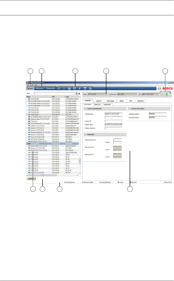
Task: Sort the device list by URL column
Action: [58, 97]
